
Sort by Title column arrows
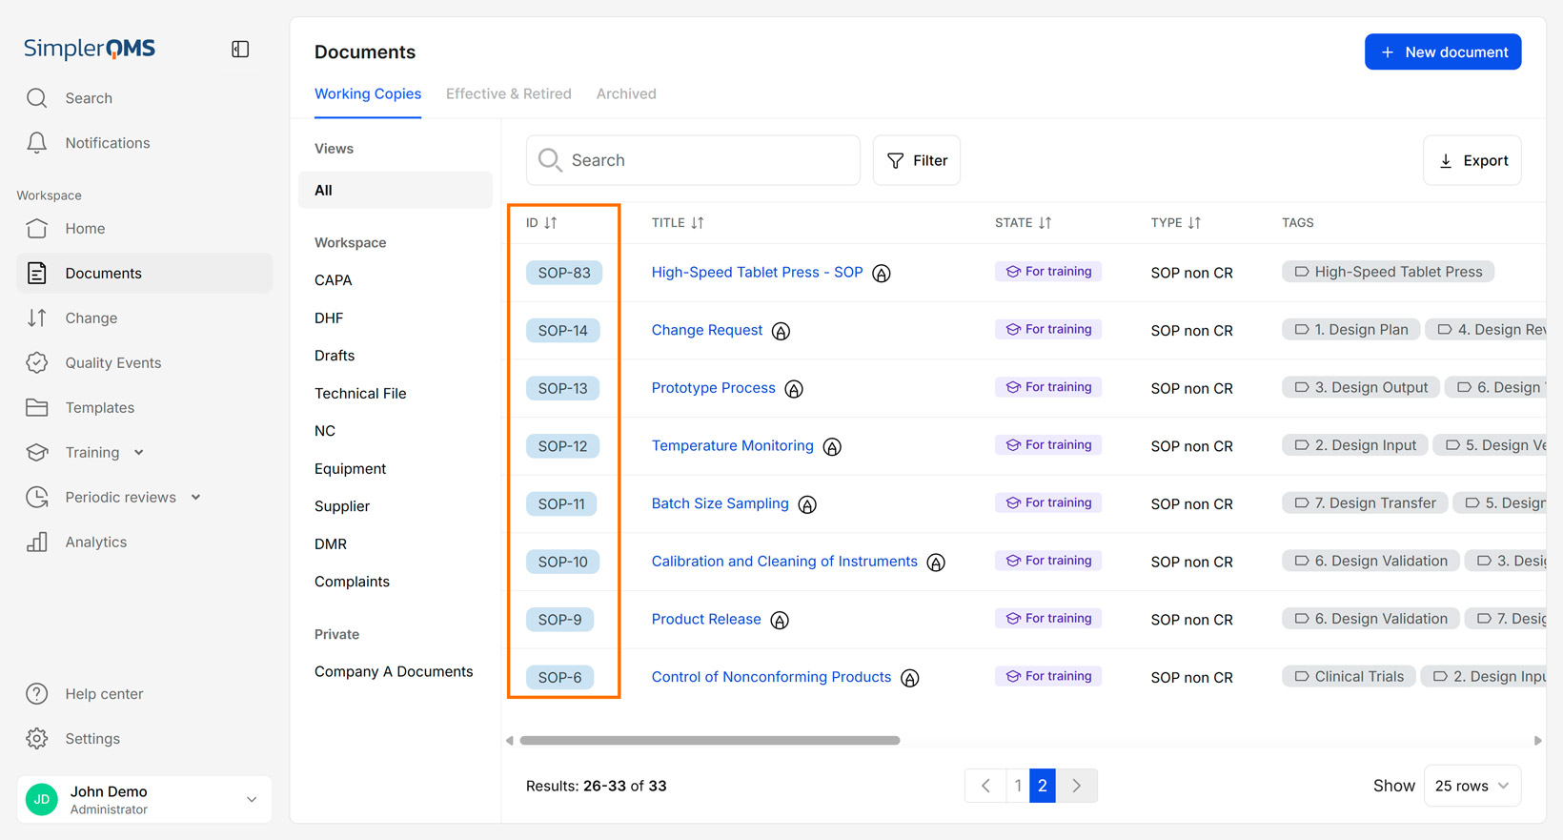click(x=698, y=223)
